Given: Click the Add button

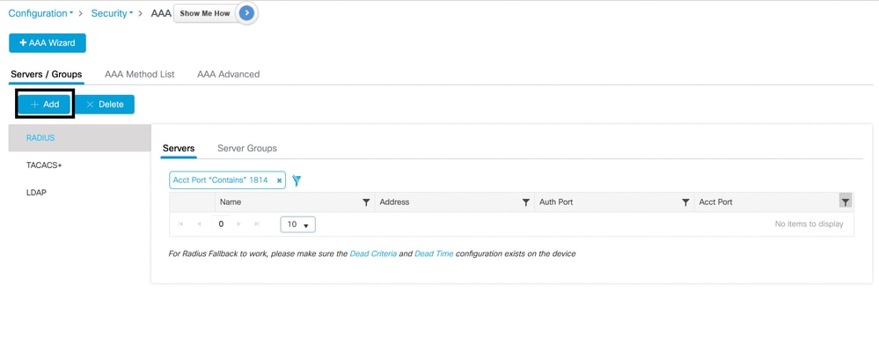Looking at the screenshot, I should (45, 105).
